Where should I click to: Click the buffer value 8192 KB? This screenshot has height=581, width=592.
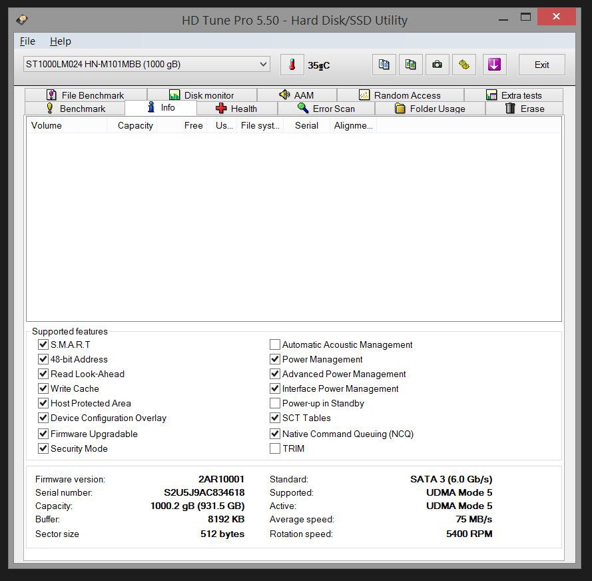226,519
